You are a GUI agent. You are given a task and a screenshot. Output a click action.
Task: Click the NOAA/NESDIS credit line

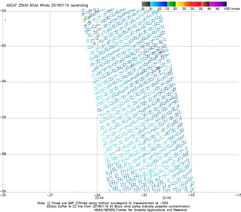coord(141,210)
